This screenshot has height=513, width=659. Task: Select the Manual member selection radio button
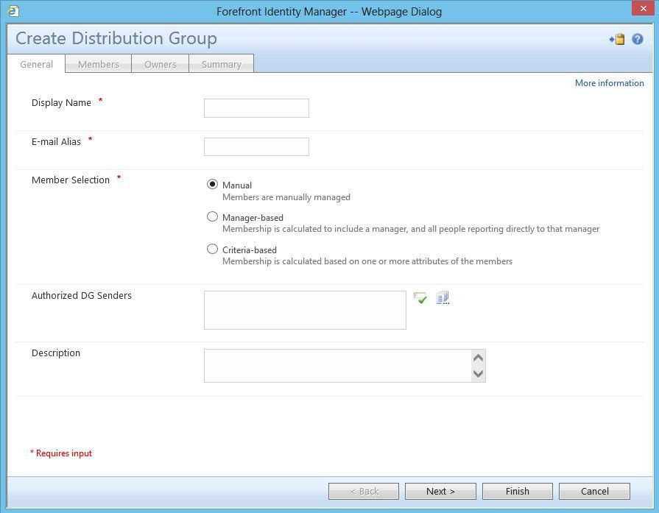tap(212, 184)
